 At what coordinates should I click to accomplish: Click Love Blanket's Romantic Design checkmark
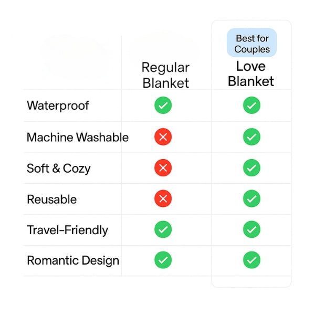(251, 260)
